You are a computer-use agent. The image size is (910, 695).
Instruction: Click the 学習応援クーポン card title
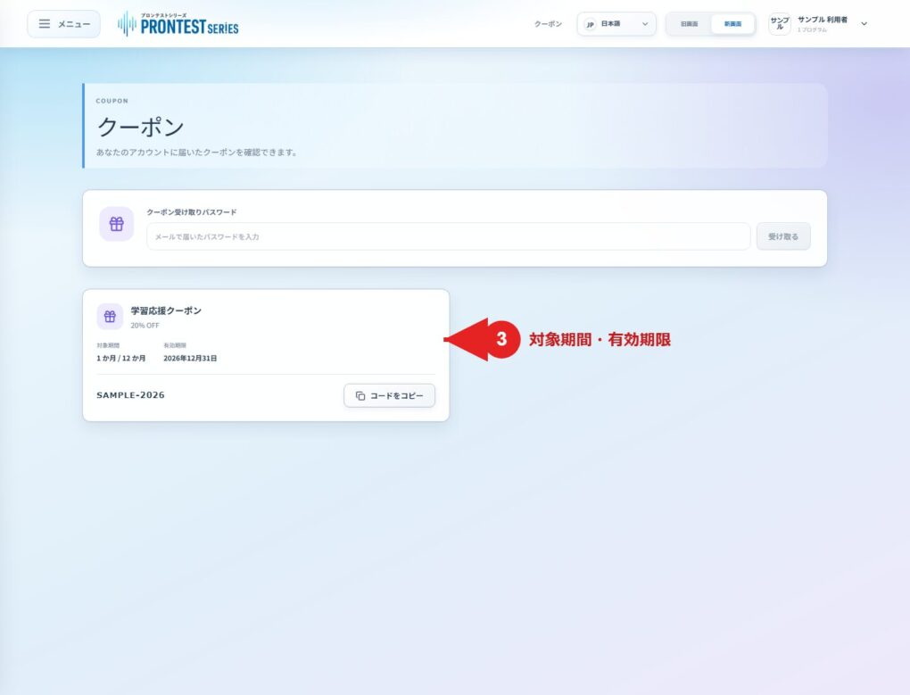click(166, 311)
